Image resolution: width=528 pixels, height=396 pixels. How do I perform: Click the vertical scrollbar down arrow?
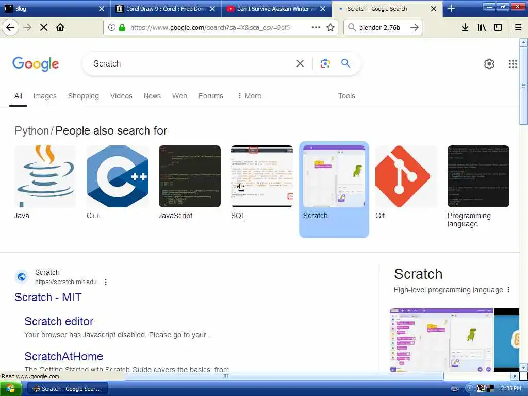[x=523, y=367]
